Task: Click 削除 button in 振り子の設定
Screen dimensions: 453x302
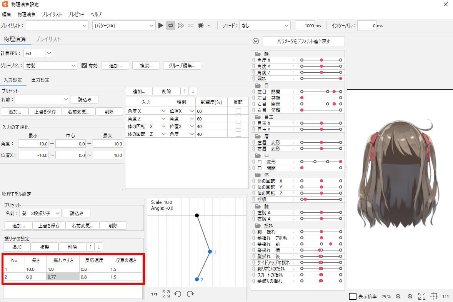Action: [x=72, y=247]
